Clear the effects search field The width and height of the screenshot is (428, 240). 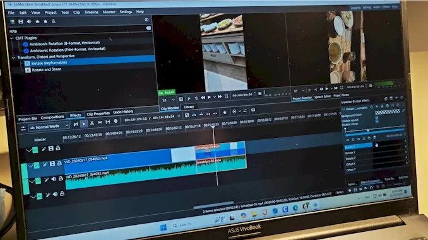pos(148,28)
